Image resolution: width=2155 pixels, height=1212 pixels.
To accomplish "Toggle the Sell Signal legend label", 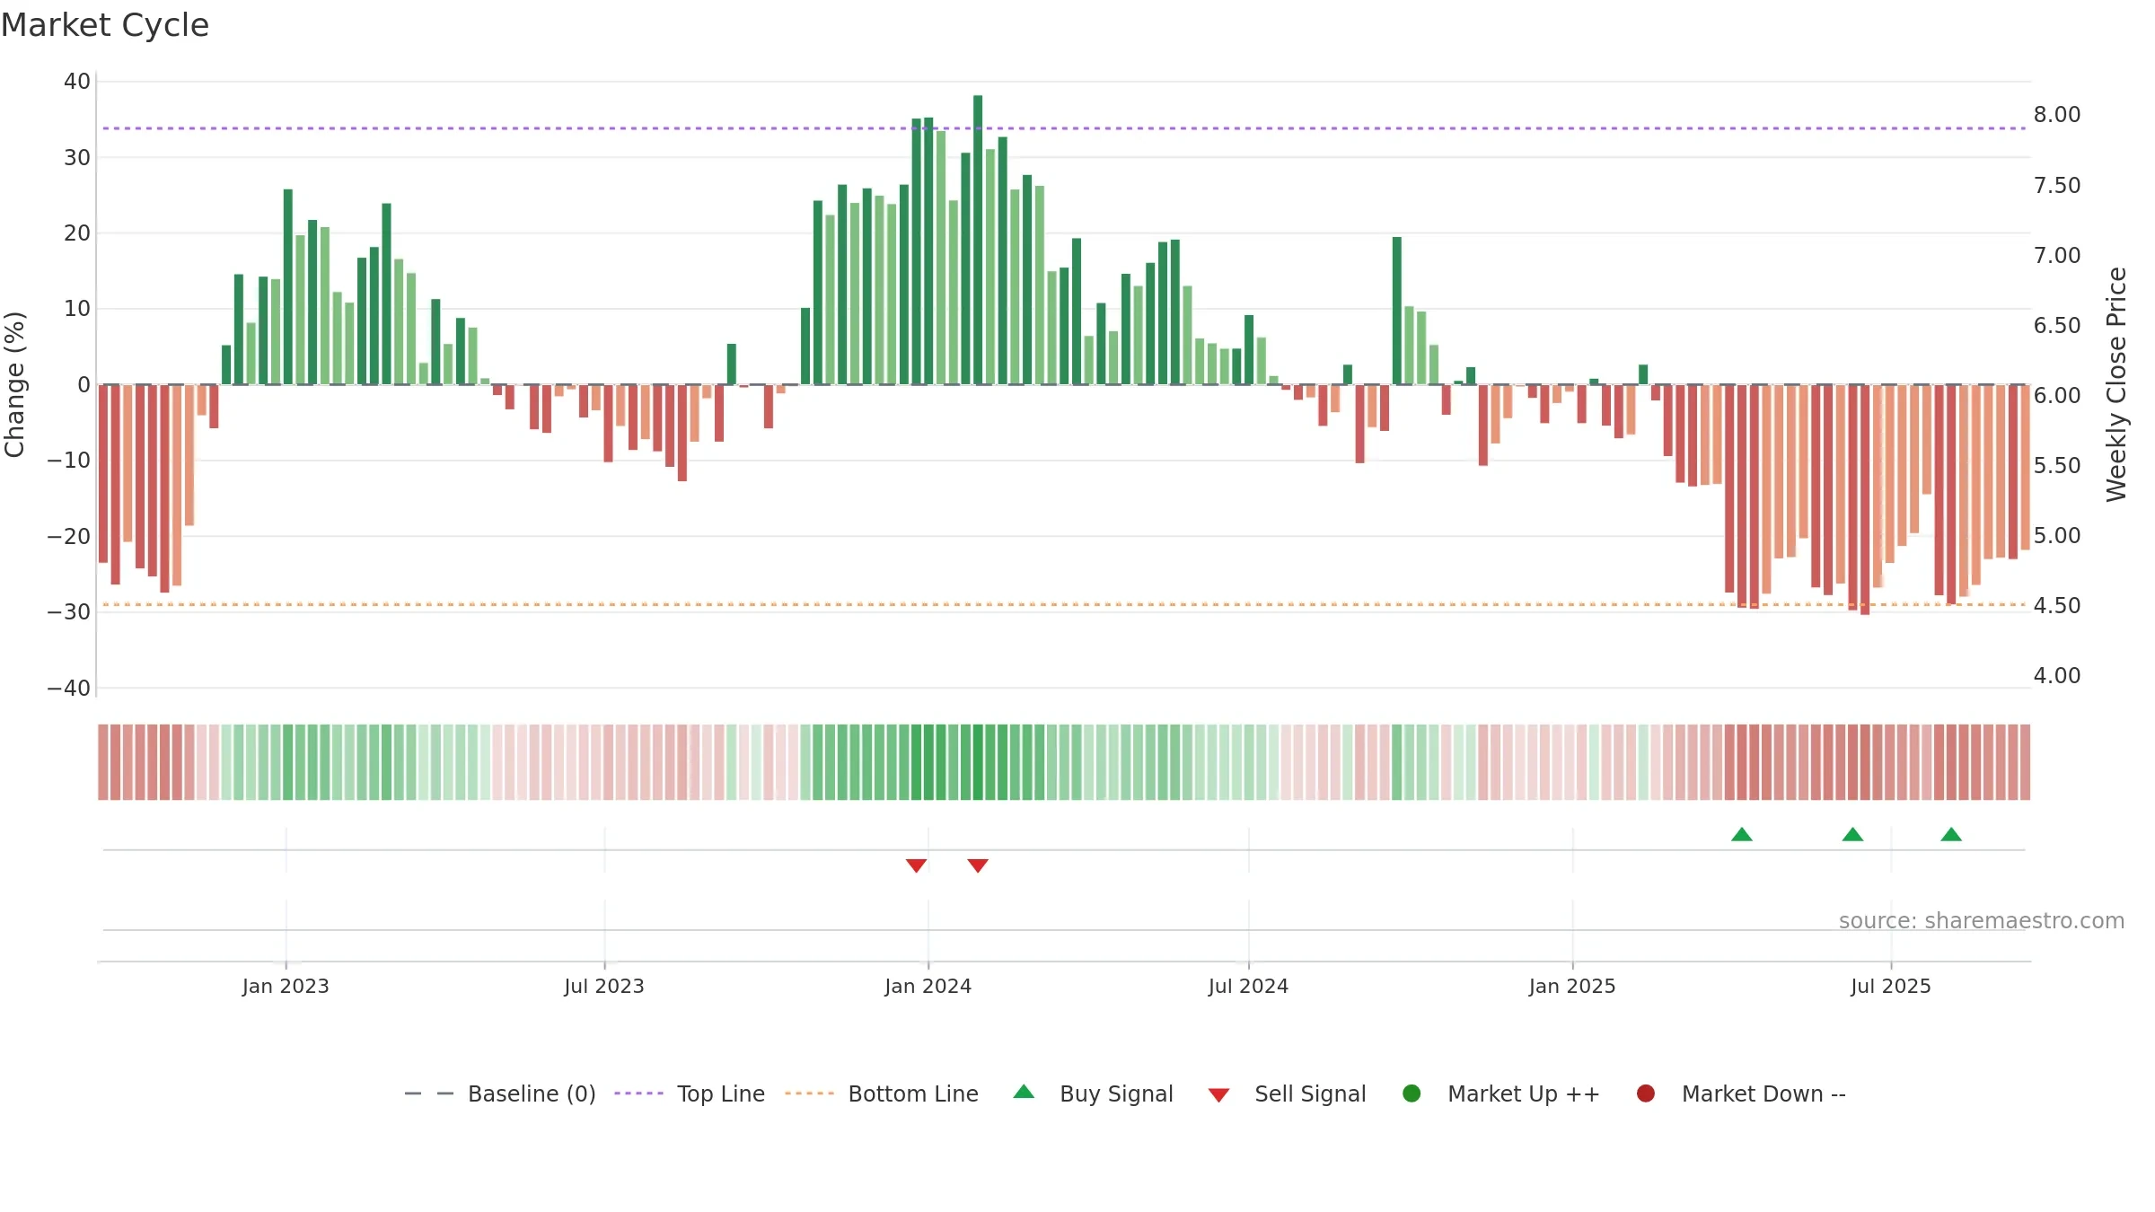I will click(1310, 1093).
